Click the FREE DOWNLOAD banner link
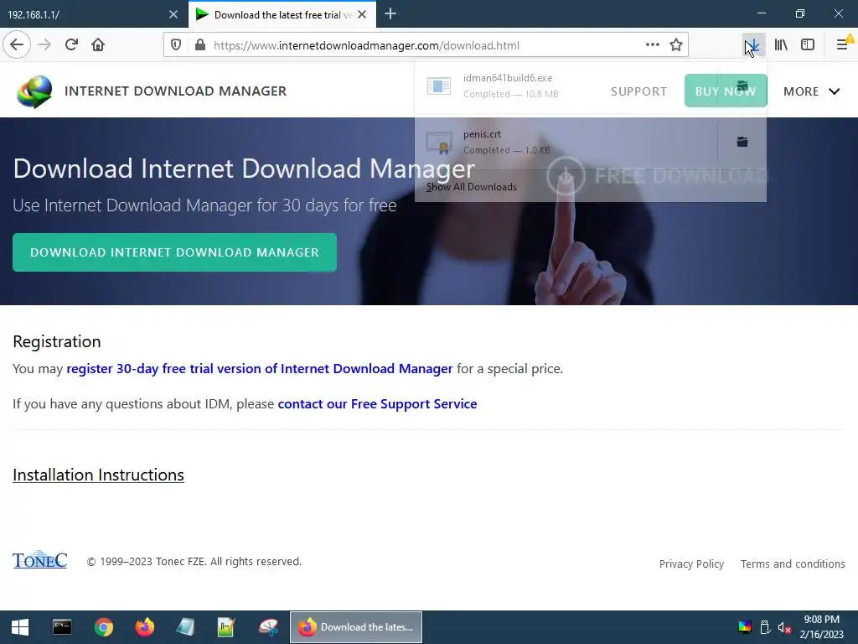The width and height of the screenshot is (858, 644). tap(657, 176)
